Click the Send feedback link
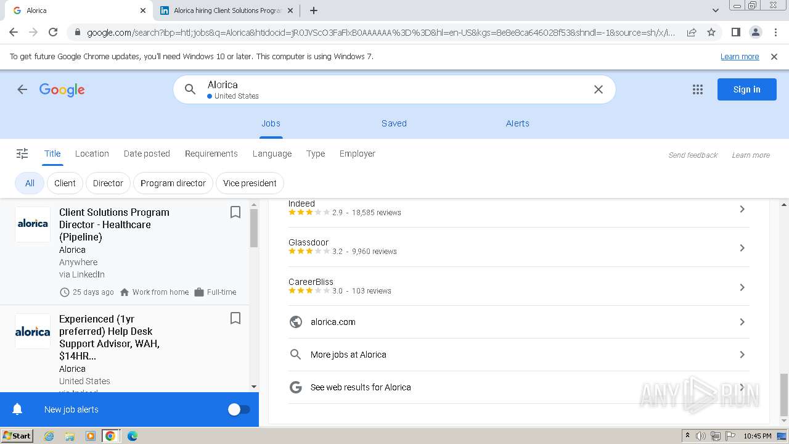The image size is (789, 444). pos(693,155)
